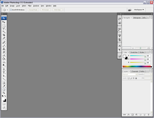Select the Clone Stamp tool
Viewport: 154px width, 118px height.
coord(4,49)
